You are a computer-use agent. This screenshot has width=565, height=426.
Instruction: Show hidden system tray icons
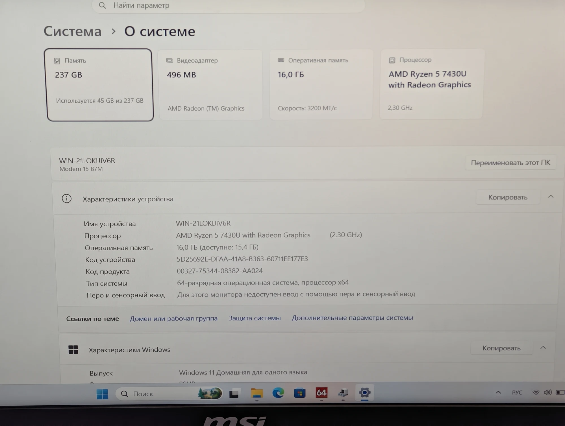(x=498, y=392)
